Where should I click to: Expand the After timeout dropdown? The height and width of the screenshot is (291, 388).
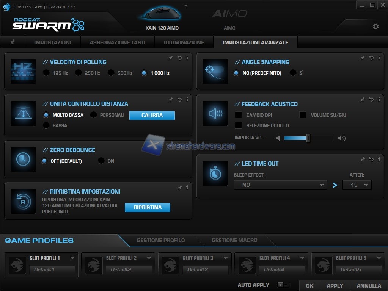[357, 185]
